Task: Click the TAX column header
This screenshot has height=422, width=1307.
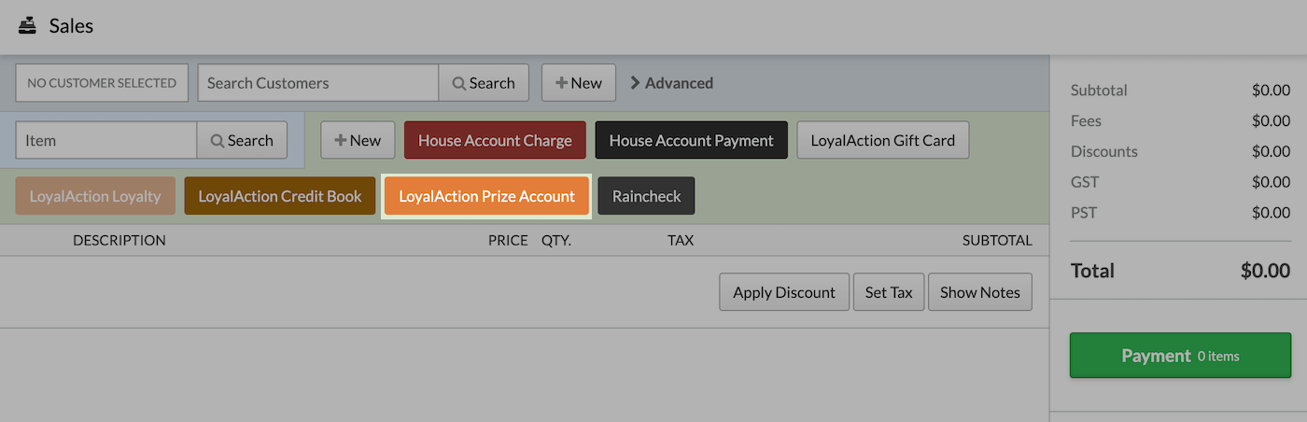Action: click(681, 240)
